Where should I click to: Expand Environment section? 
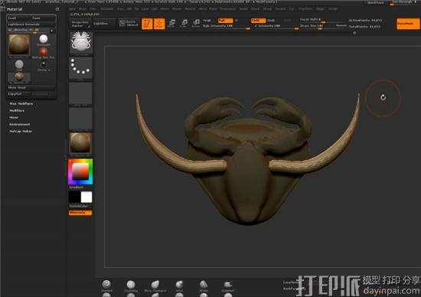(x=20, y=124)
